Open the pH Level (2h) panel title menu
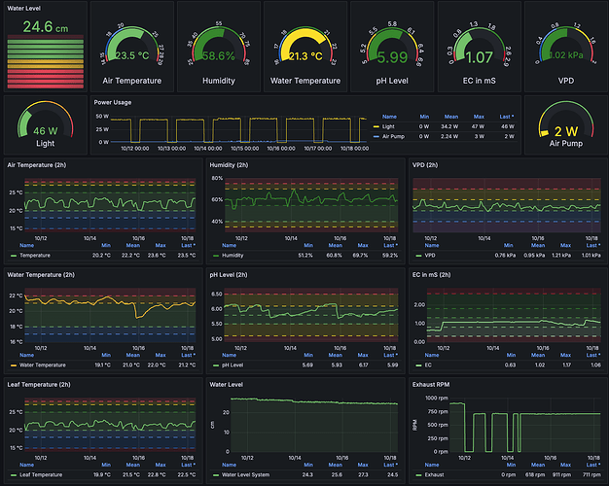Viewport: 609px width, 486px height. (x=235, y=275)
